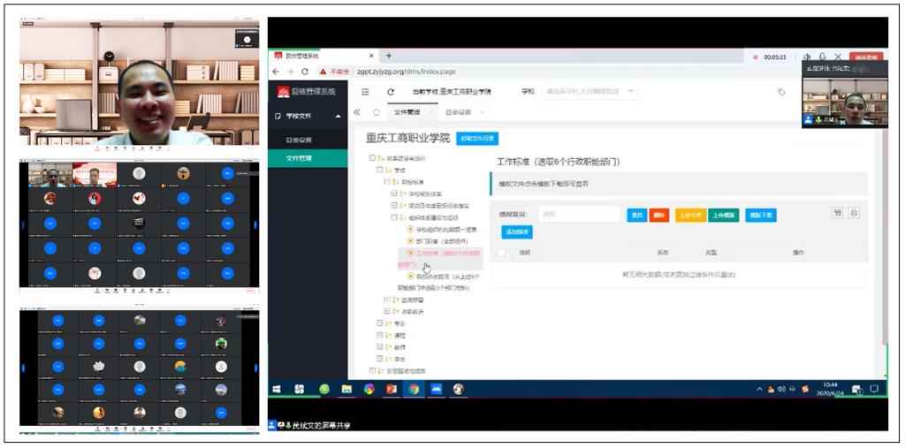Open the notification center icon
This screenshot has width=905, height=448.
click(874, 389)
